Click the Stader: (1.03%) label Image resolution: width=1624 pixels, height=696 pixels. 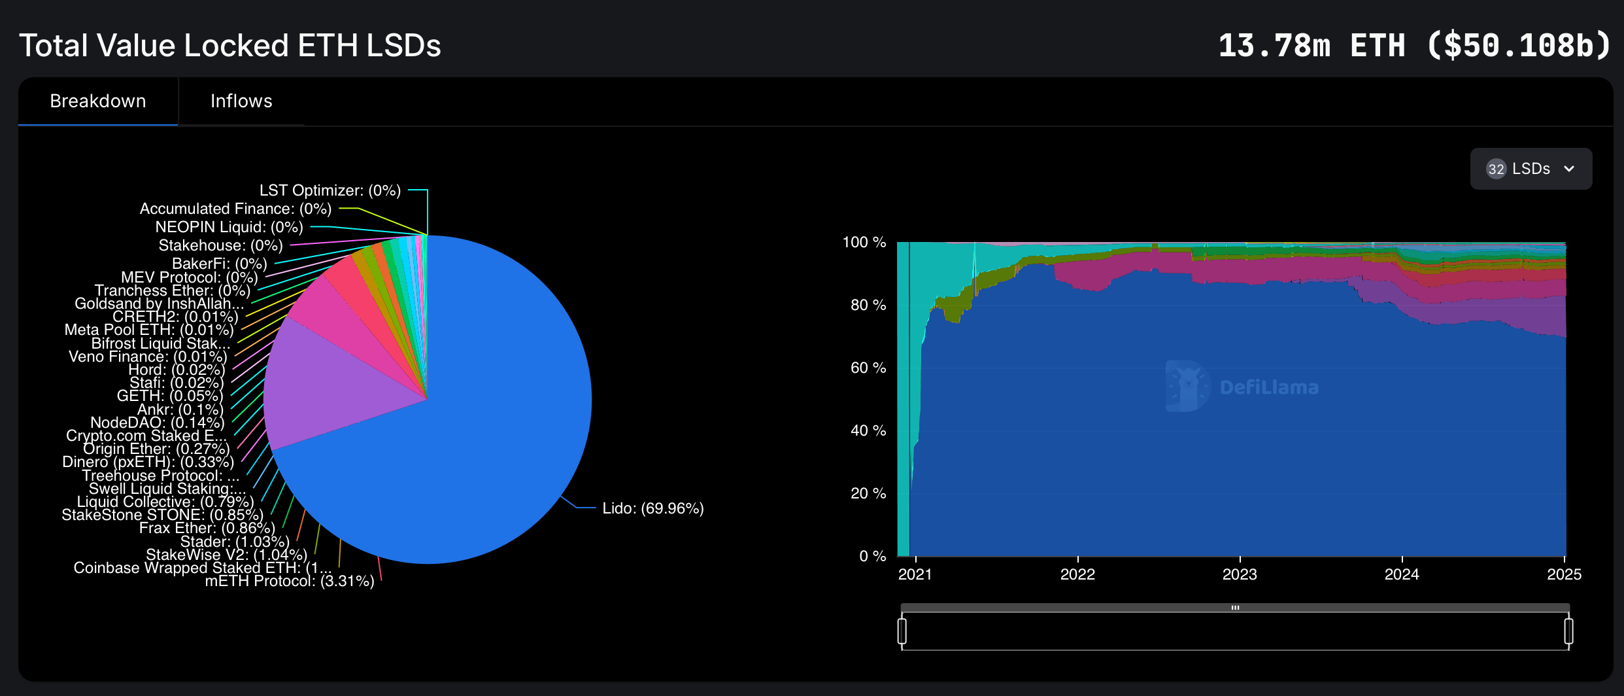click(235, 542)
